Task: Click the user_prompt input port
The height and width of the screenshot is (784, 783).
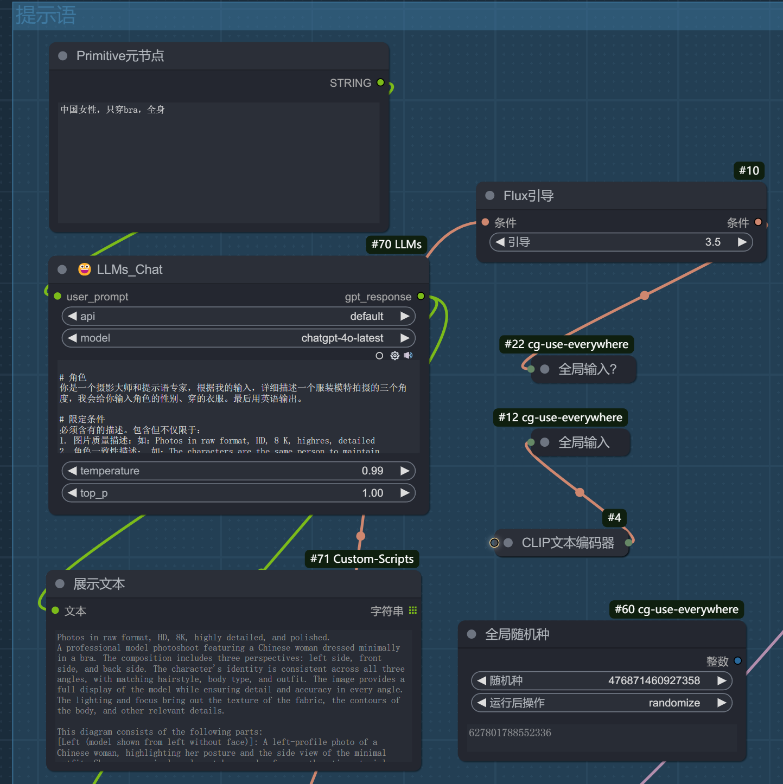Action: click(58, 296)
